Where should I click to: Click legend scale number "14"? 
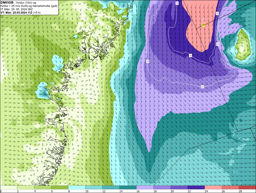click(121, 191)
